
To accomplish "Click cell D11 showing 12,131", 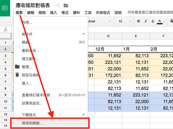I will (x=108, y=108).
